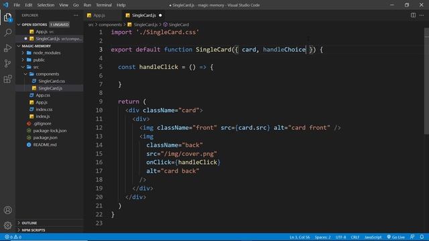The width and height of the screenshot is (429, 241).
Task: Open package.json file
Action: (45, 138)
